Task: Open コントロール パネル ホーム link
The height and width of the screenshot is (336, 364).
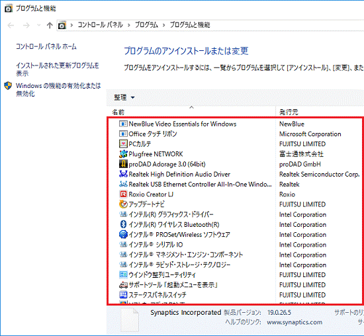Action: click(x=46, y=46)
